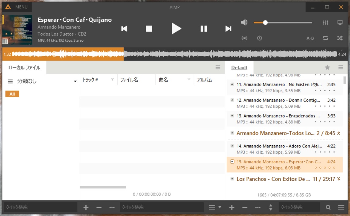The image size is (350, 216).
Task: Toggle repeat playback mode
Action: 326,38
